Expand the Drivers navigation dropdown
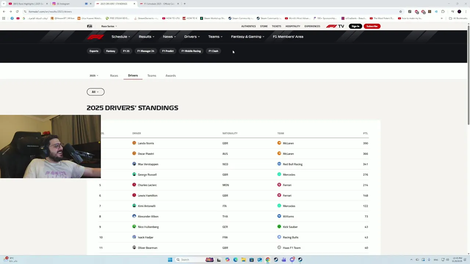 [192, 37]
